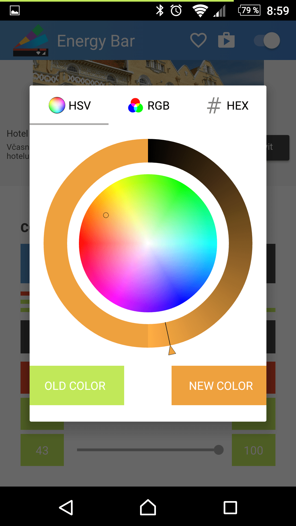The height and width of the screenshot is (526, 296).
Task: Pick the center of the hue wheel
Action: (148, 243)
